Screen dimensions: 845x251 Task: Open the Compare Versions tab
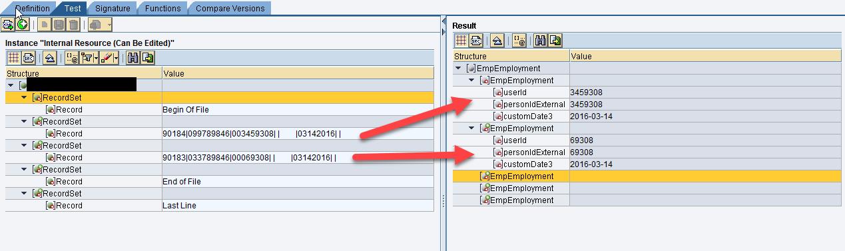[230, 8]
